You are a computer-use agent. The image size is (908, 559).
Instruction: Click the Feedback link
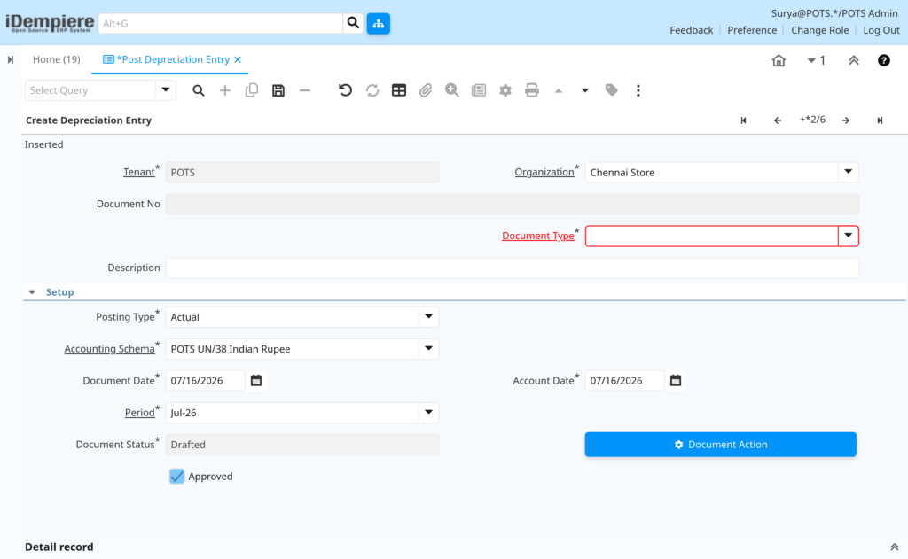tap(692, 30)
